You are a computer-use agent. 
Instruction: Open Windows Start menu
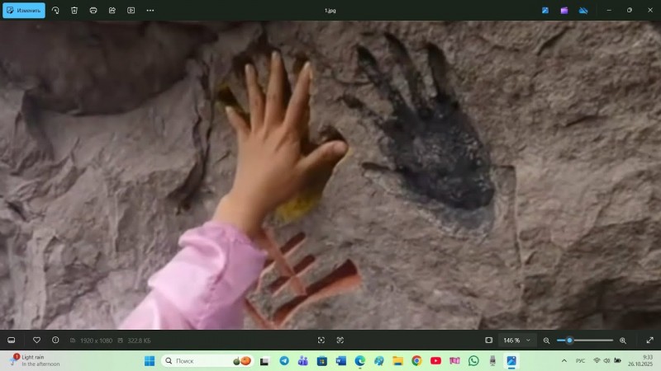point(150,360)
